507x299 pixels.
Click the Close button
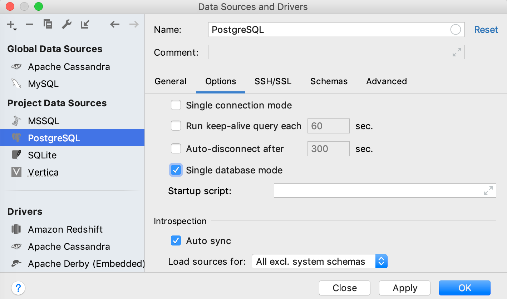pos(345,288)
